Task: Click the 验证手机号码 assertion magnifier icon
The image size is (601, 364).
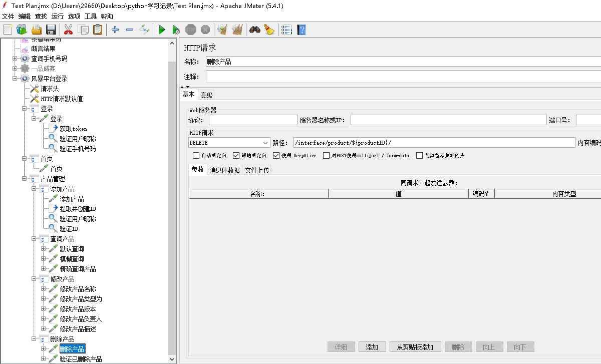Action: [54, 149]
